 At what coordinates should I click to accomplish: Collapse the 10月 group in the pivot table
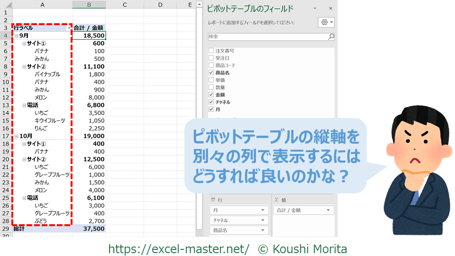[x=17, y=136]
